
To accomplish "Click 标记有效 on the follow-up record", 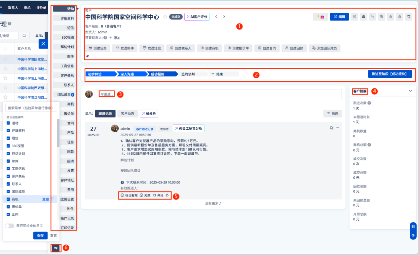I will (129, 195).
